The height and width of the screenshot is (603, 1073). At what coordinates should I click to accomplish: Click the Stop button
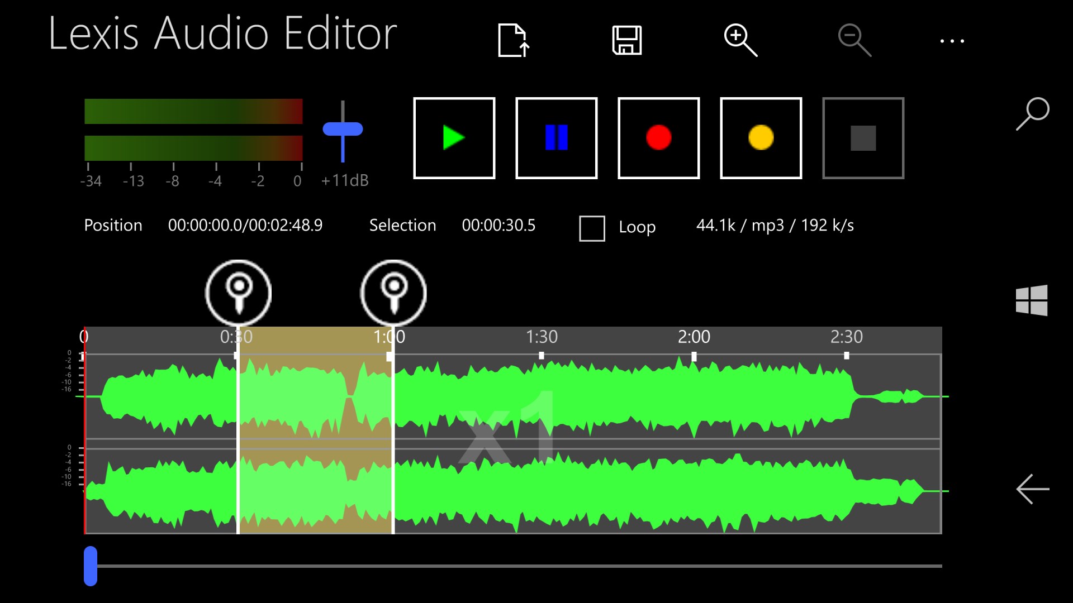pyautogui.click(x=863, y=137)
